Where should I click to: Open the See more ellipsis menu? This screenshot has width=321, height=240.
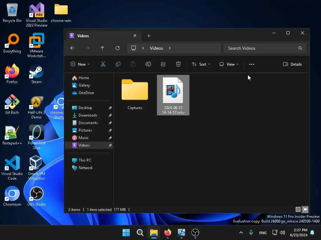coord(252,64)
